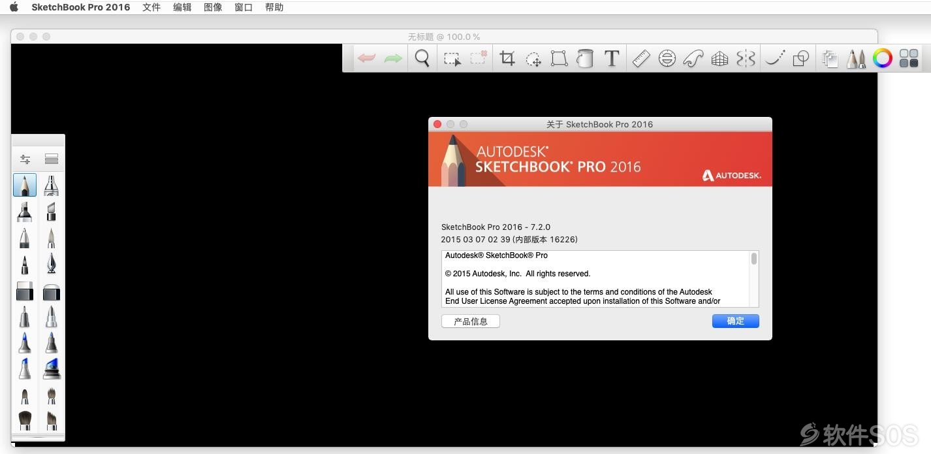Pick the chisel-tip marker brush
This screenshot has height=454, width=931.
pos(52,212)
